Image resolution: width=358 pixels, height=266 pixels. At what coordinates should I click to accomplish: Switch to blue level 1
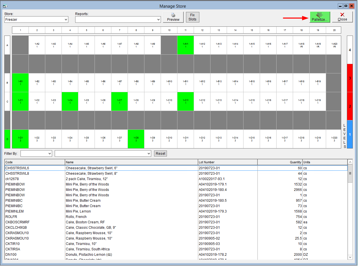(350, 134)
